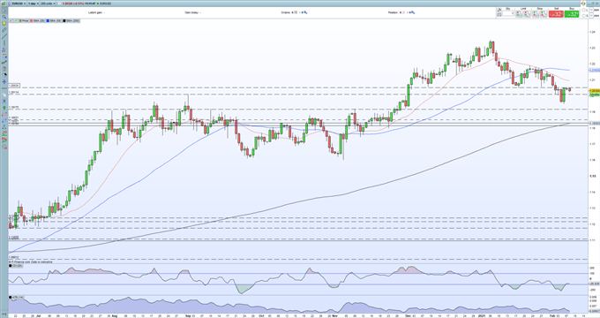This screenshot has height=318, width=600.
Task: Select the magnifier zoom tool
Action: coord(4,18)
